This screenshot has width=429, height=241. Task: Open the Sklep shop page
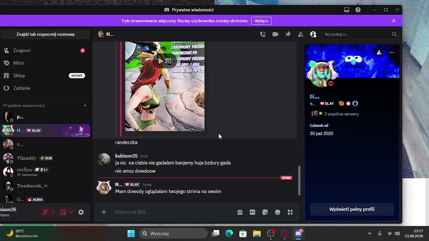45,76
